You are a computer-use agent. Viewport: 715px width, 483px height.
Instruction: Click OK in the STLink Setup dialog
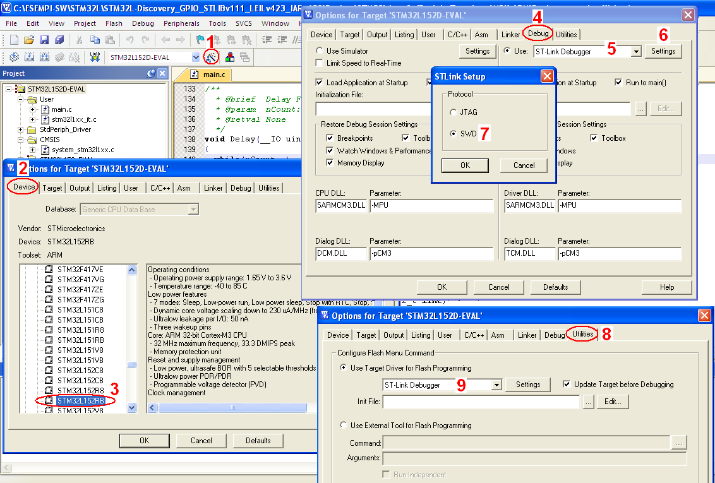465,165
